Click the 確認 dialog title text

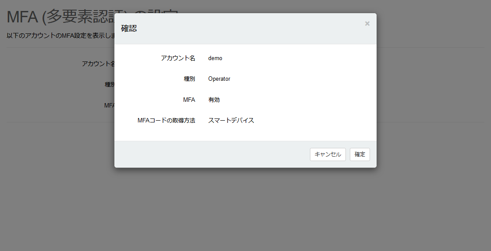click(129, 29)
